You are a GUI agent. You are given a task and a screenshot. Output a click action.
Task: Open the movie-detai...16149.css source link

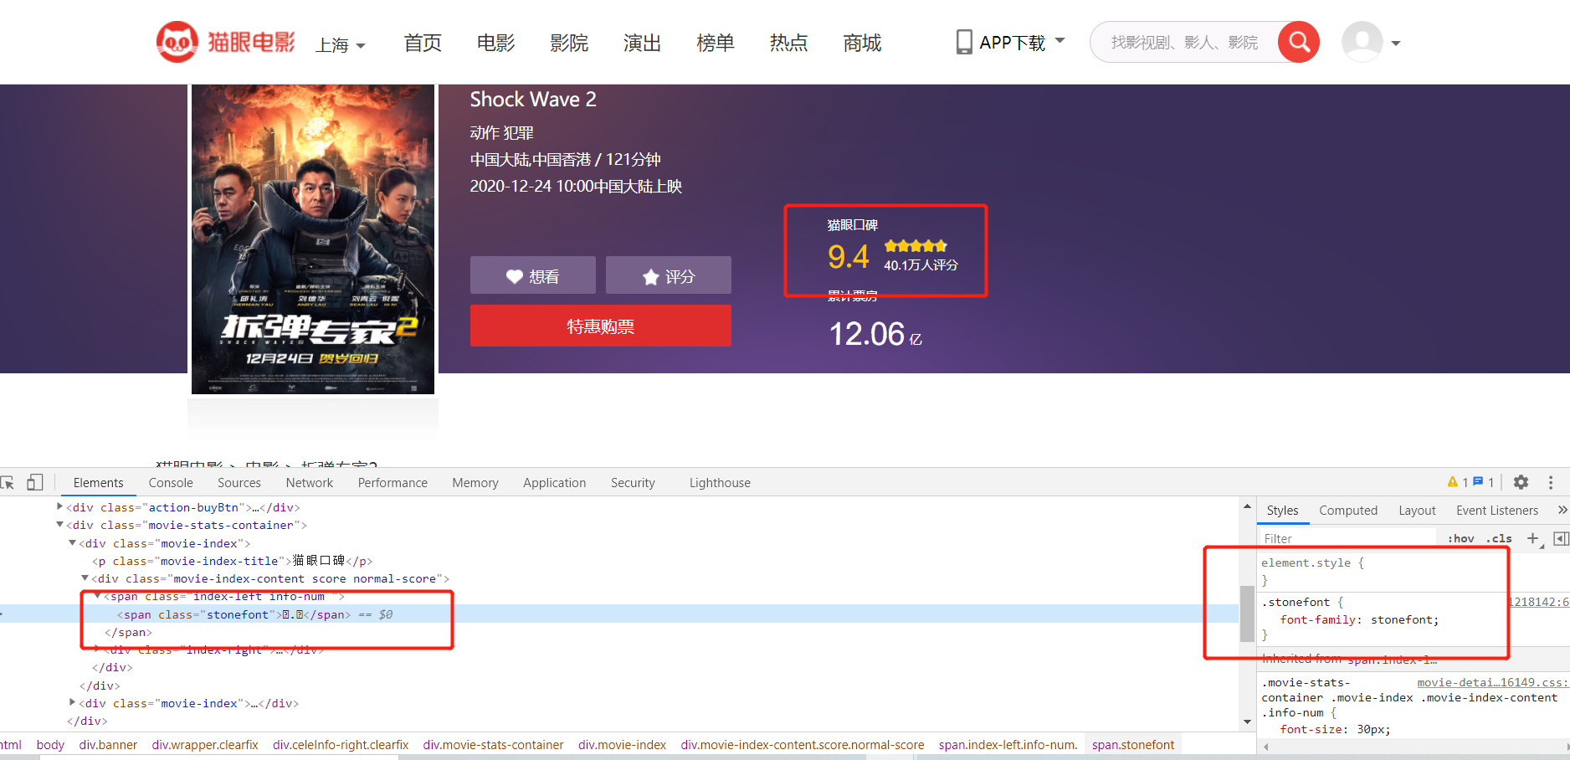click(1493, 682)
